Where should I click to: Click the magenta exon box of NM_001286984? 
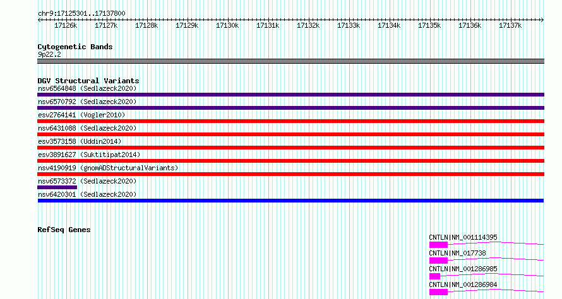tap(438, 292)
